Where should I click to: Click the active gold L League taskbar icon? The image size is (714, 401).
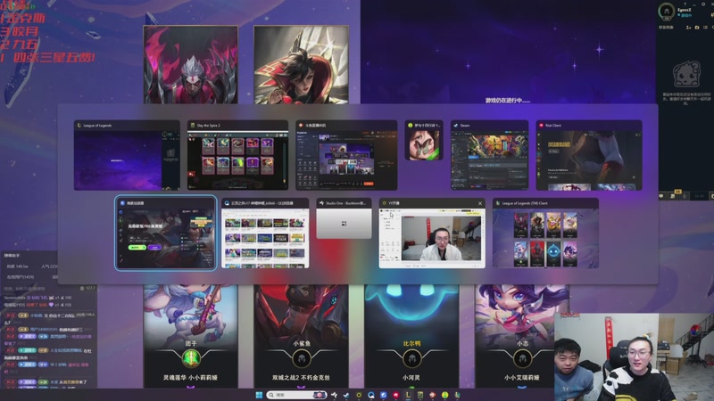pyautogui.click(x=408, y=395)
